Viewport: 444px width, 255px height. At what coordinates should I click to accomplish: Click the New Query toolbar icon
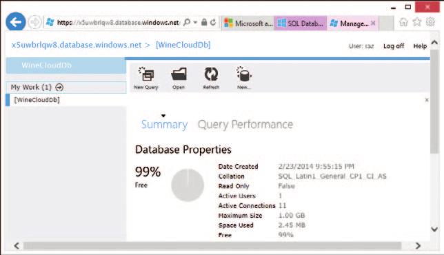pyautogui.click(x=146, y=79)
